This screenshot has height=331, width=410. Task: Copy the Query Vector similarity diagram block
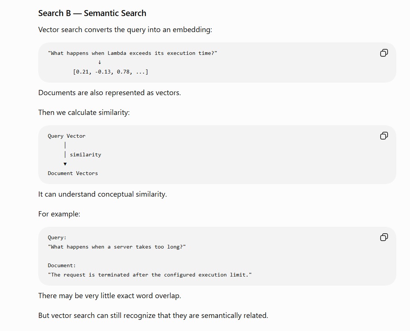coord(384,136)
